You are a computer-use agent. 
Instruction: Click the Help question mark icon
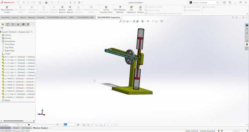pyautogui.click(x=230, y=3)
